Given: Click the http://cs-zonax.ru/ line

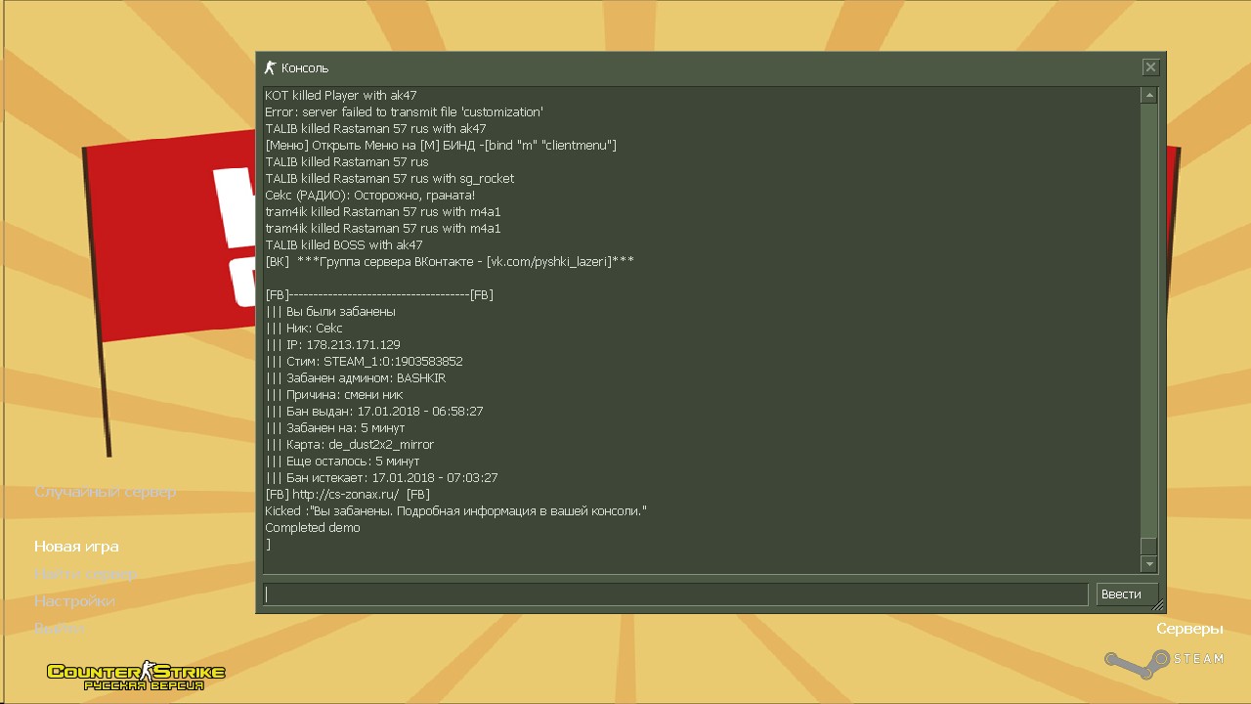Looking at the screenshot, I should click(347, 495).
